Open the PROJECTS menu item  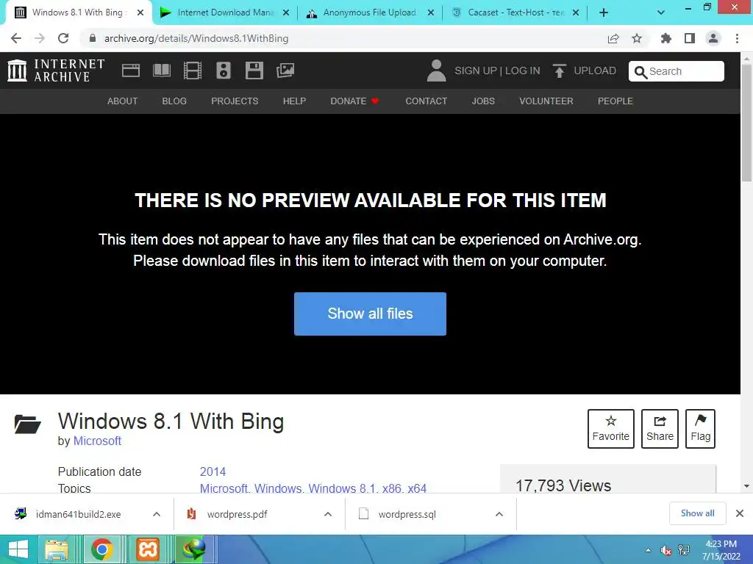235,101
